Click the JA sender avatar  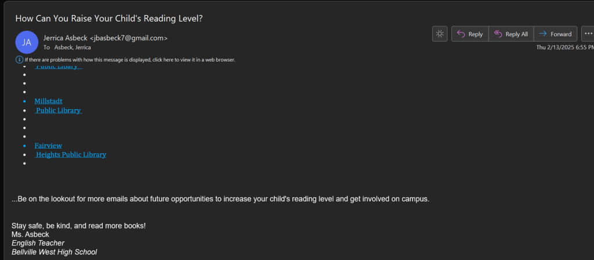[x=27, y=42]
